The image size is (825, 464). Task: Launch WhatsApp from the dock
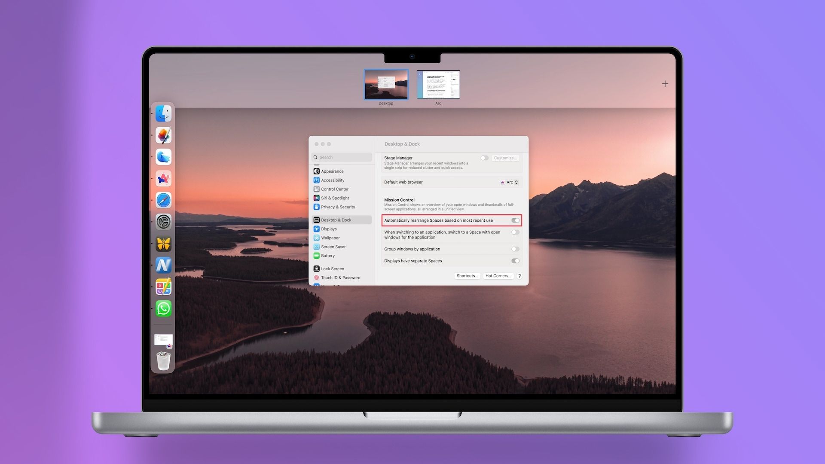click(163, 309)
